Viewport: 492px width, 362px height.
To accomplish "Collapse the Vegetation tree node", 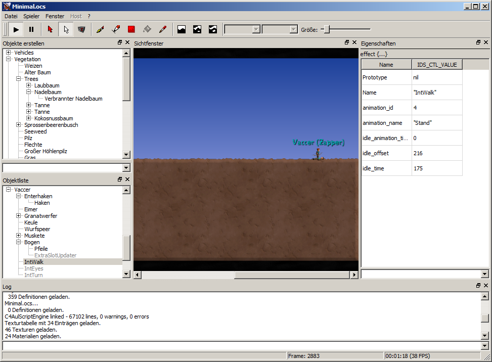I will [x=9, y=59].
